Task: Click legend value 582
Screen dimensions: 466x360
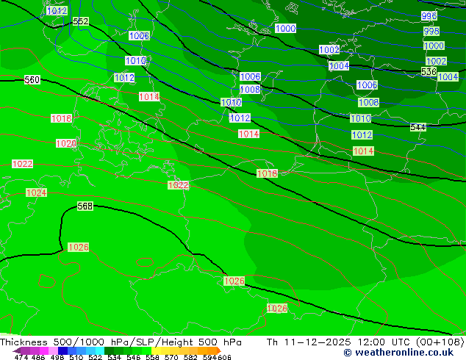Action: click(x=190, y=357)
